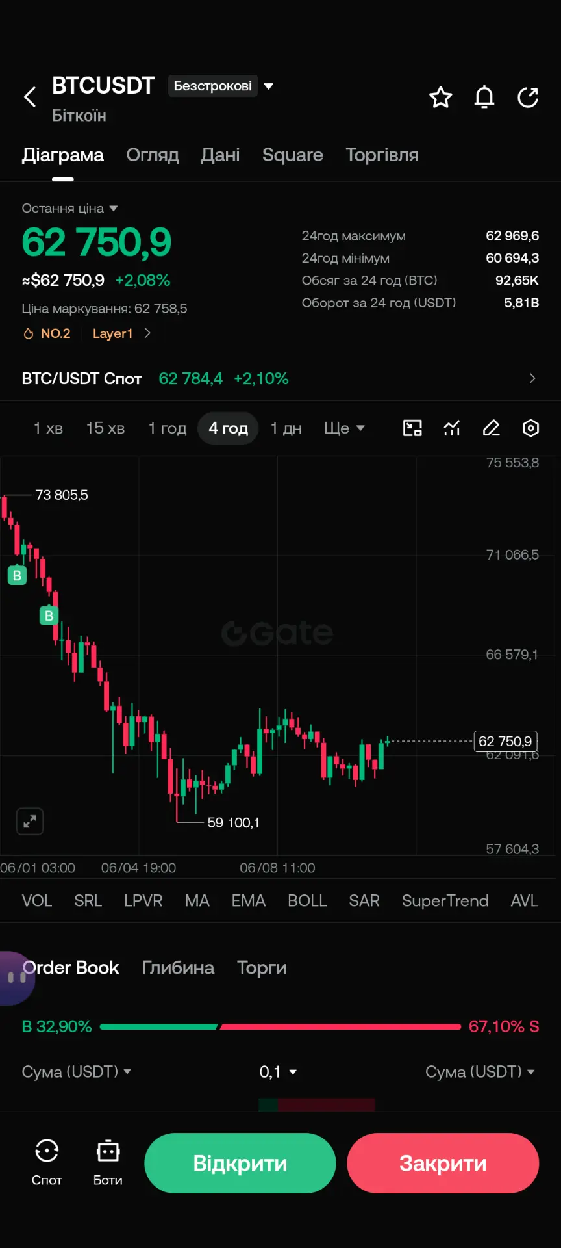Tap the 59 100,1 chart low label
The height and width of the screenshot is (1248, 561).
(233, 823)
